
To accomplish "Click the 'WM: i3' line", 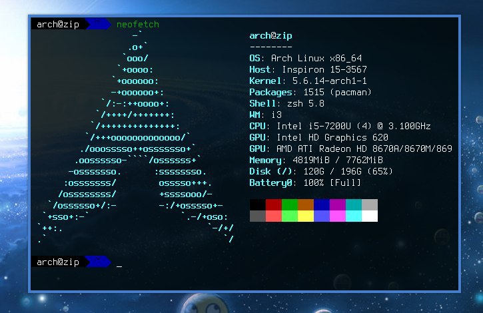I will [x=266, y=115].
